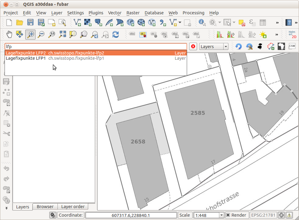299x220 pixels.
Task: Click the CRS status globe icon
Action: (281, 215)
